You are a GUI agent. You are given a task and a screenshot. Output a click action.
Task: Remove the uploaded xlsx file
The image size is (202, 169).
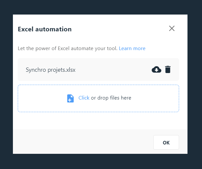tap(168, 69)
